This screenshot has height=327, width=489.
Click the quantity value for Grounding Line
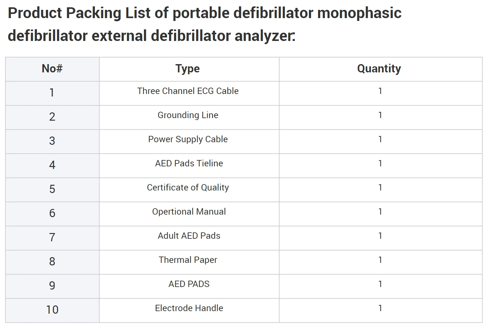click(x=380, y=115)
